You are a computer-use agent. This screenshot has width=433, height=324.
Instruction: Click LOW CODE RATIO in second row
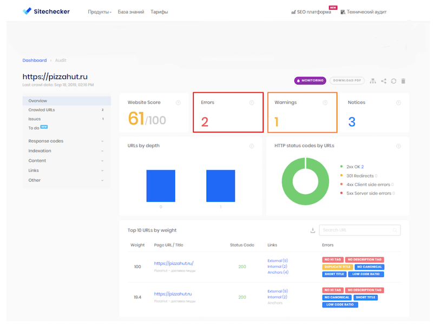click(x=340, y=305)
